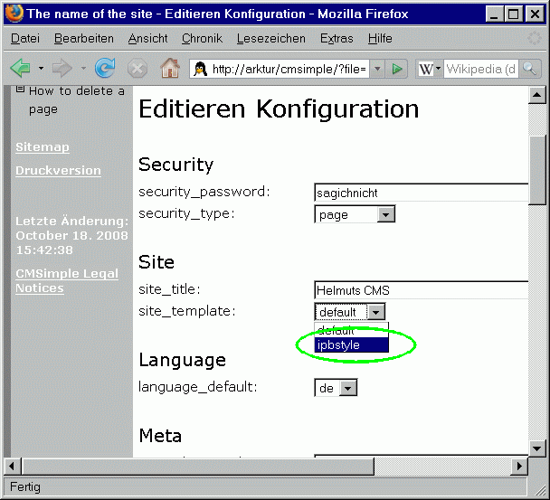
Task: Open the security_type dropdown
Action: click(x=386, y=214)
